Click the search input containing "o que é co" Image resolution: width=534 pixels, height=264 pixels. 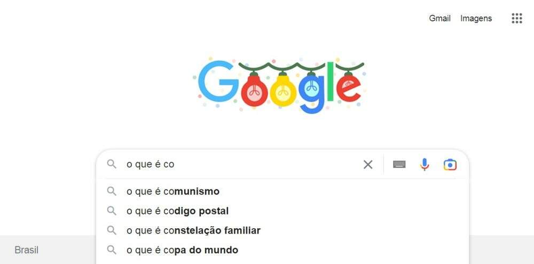click(240, 164)
